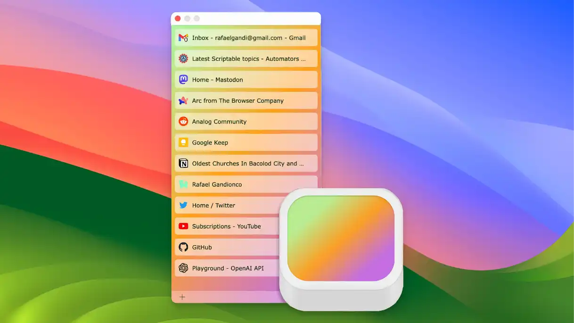This screenshot has width=574, height=323.
Task: Click the Mastodon icon
Action: pos(183,79)
